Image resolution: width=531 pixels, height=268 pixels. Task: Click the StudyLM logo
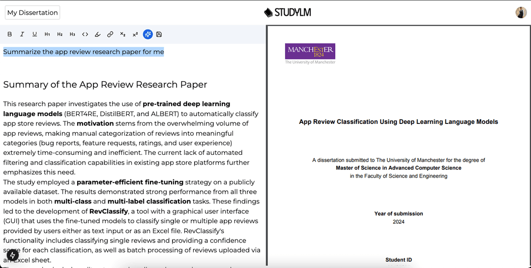pyautogui.click(x=288, y=12)
